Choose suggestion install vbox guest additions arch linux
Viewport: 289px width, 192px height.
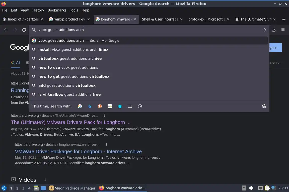point(149,49)
